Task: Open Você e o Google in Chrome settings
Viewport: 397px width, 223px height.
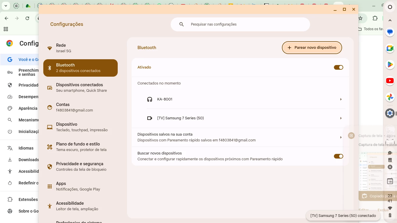Action: tap(20, 60)
